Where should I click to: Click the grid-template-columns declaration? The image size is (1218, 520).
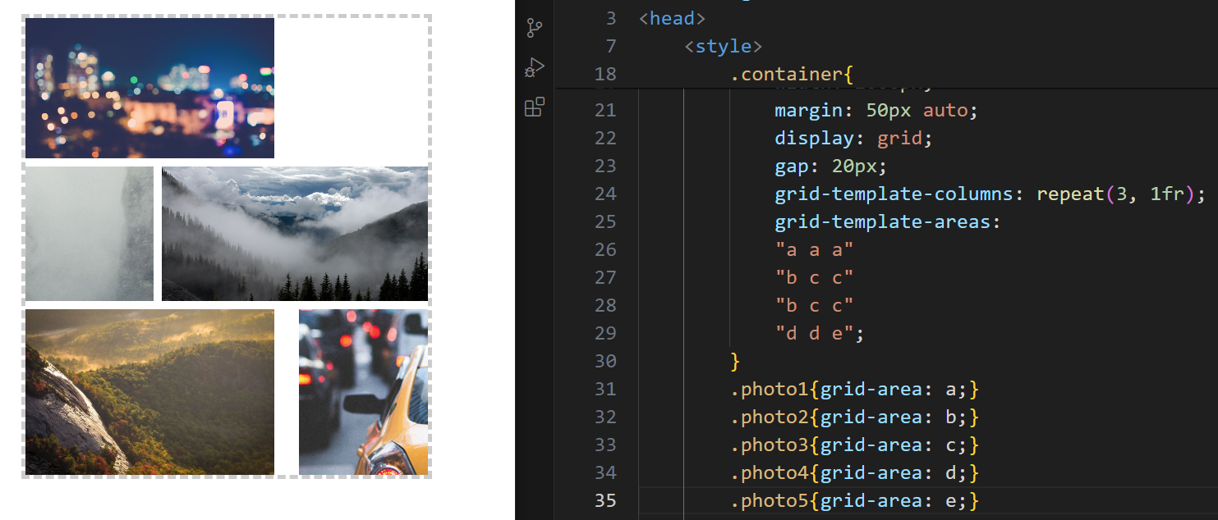[x=989, y=194]
